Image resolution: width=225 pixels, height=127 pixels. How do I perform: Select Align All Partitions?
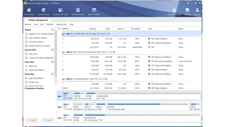[x=34, y=78]
